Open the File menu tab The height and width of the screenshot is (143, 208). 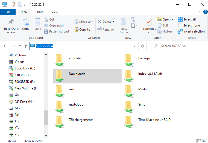click(8, 12)
